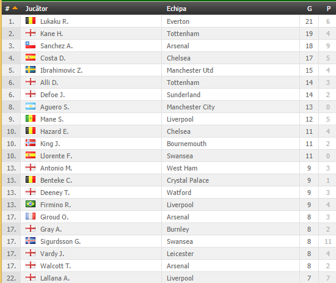
Task: Click the Sweden flag beside Ibrahimovic Z.
Action: tap(31, 70)
